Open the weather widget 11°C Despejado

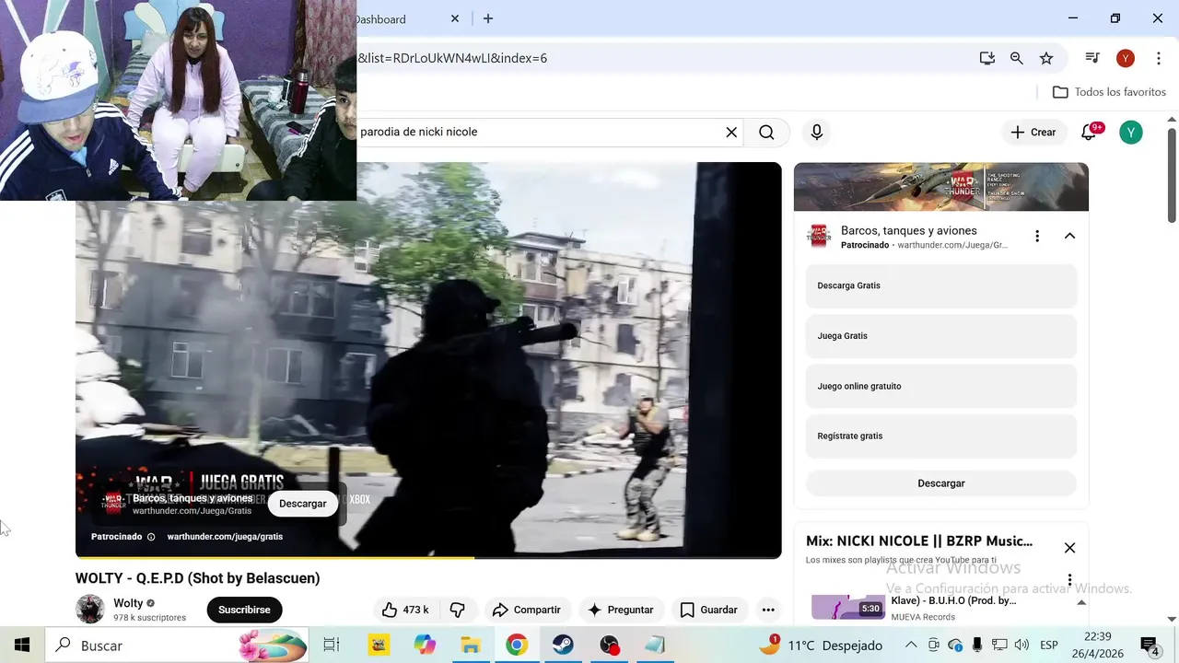[x=822, y=646]
